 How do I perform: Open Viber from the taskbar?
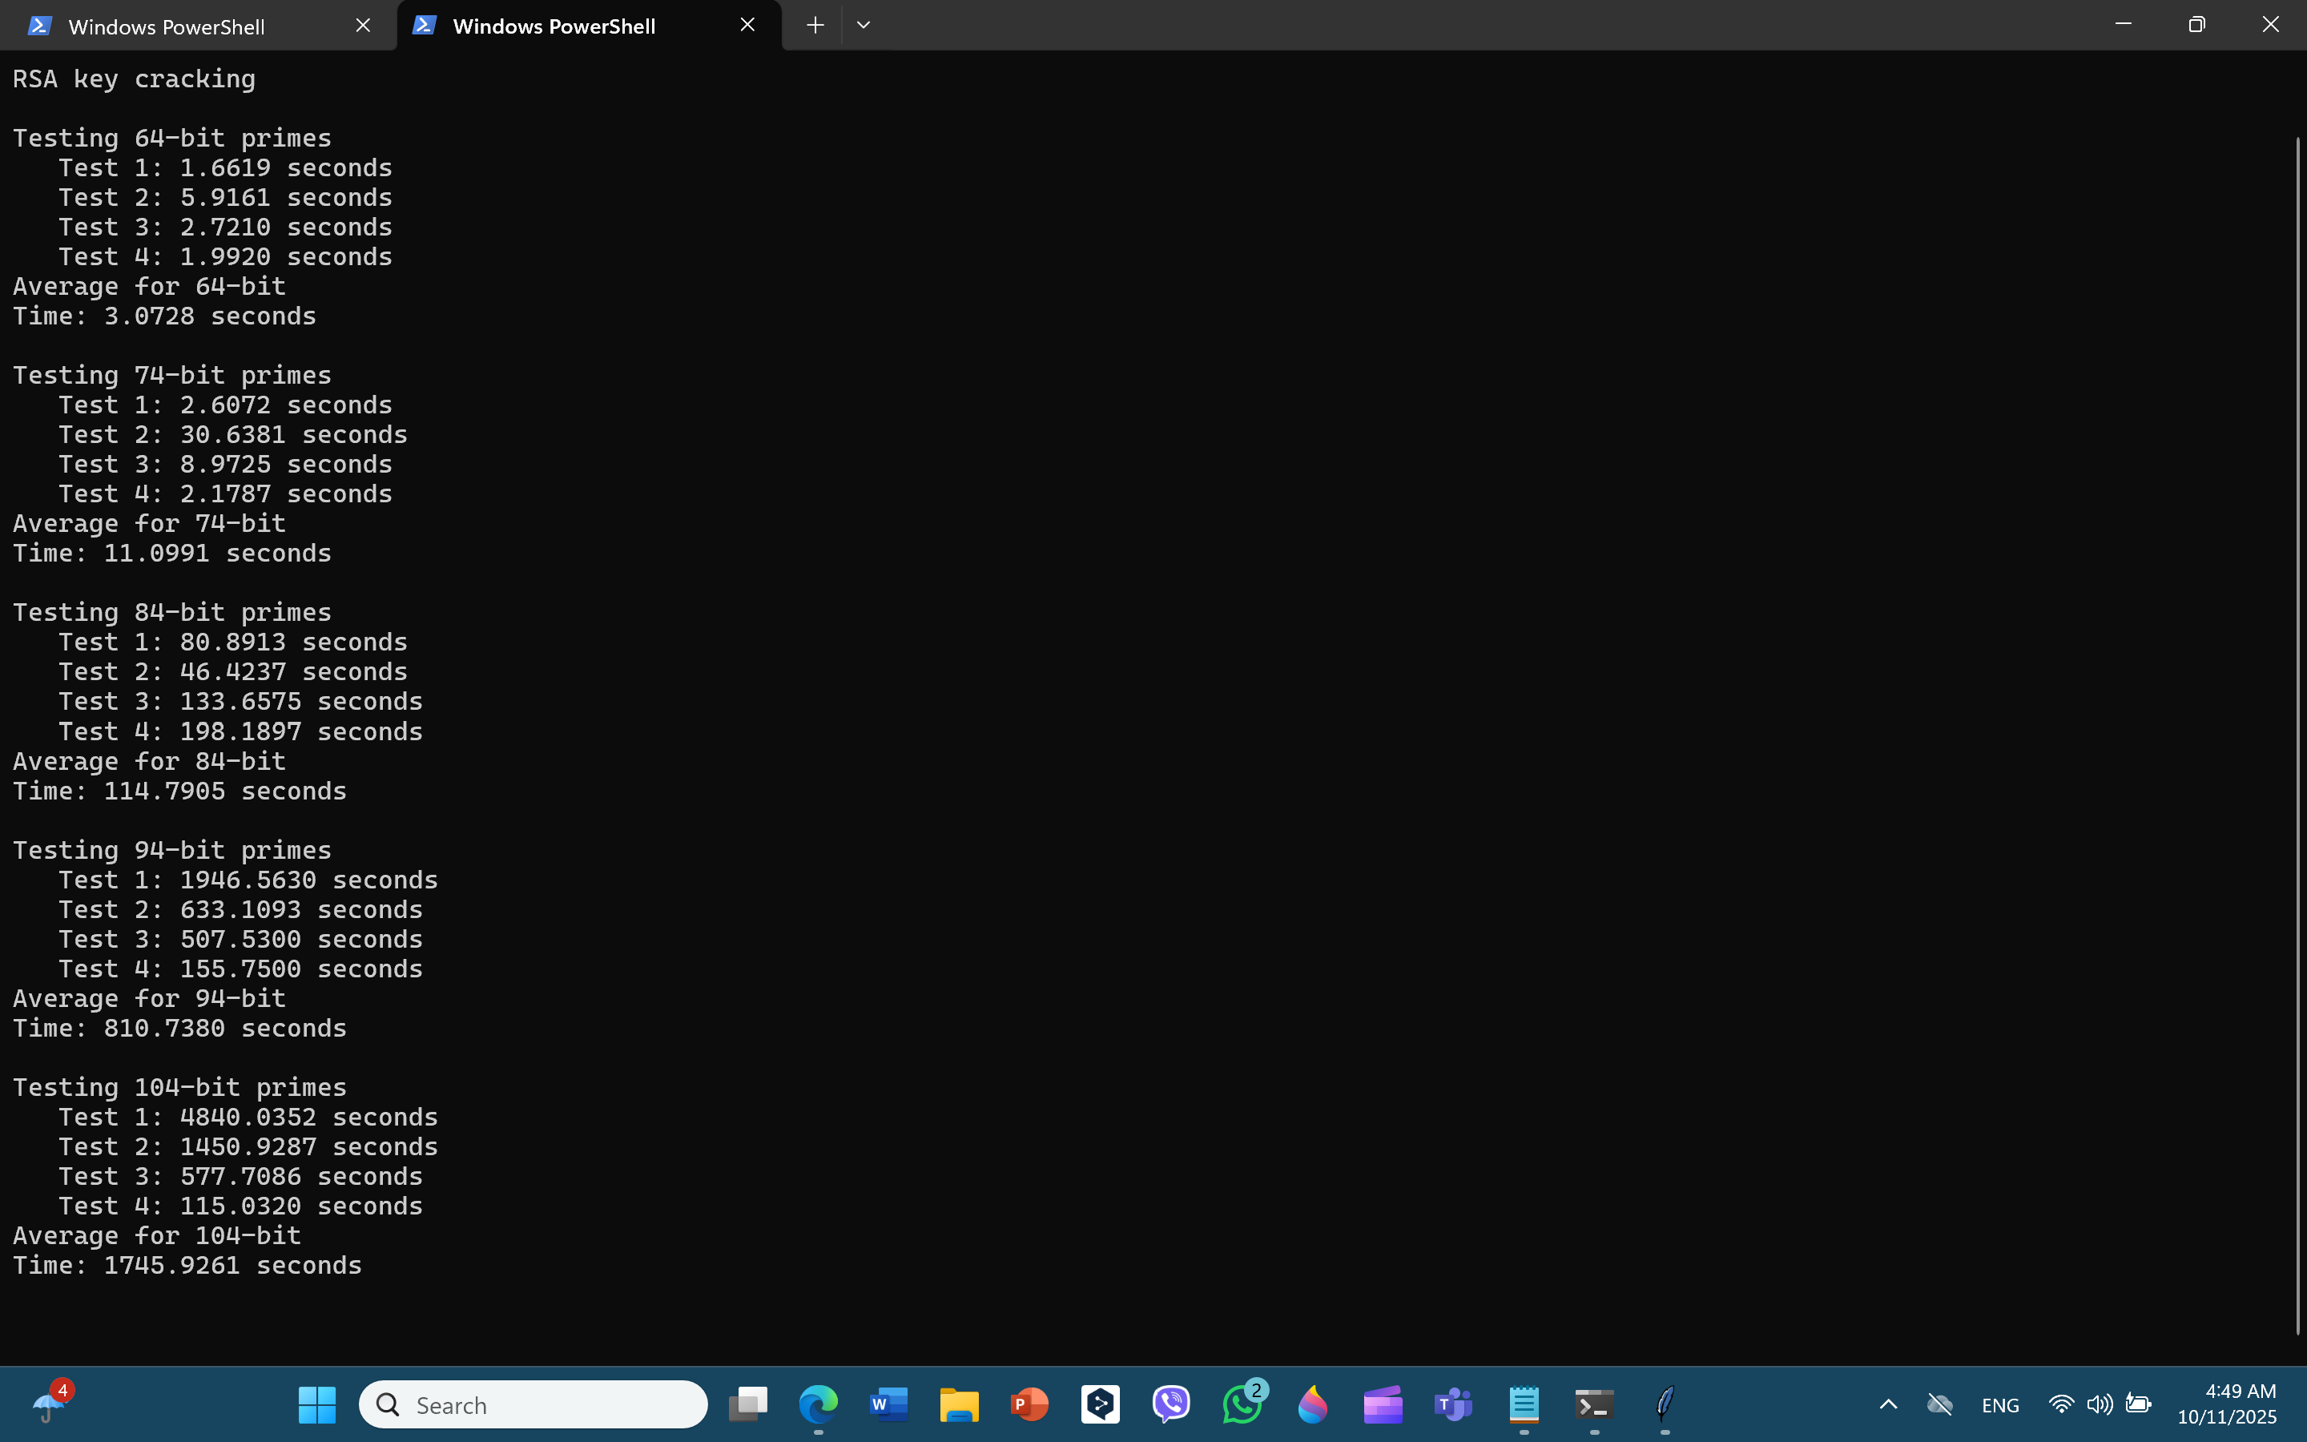1170,1404
